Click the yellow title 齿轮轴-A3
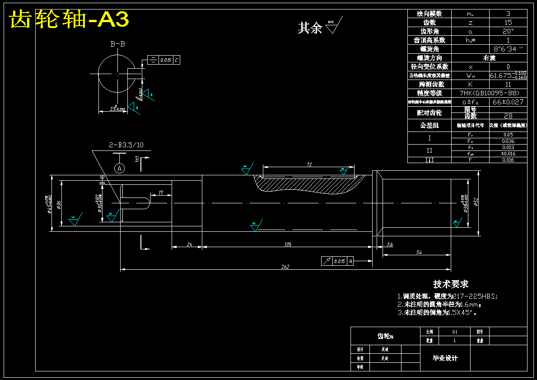The image size is (537, 380). click(69, 19)
